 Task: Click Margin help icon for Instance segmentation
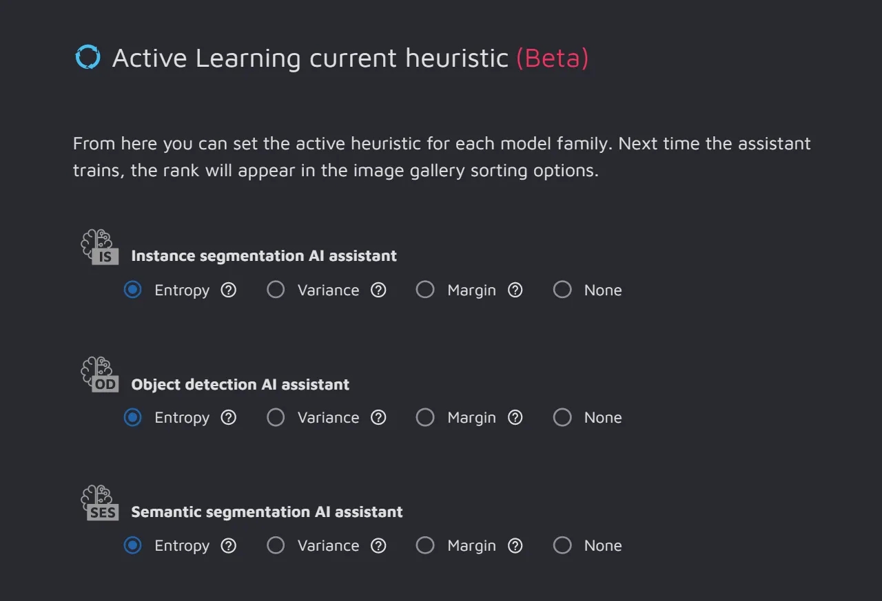pos(515,290)
